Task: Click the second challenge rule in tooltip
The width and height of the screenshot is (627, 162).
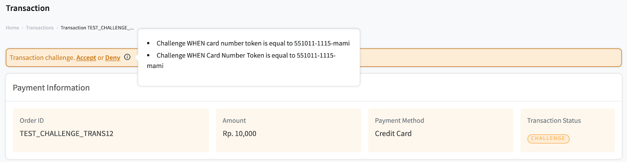Action: 241,61
